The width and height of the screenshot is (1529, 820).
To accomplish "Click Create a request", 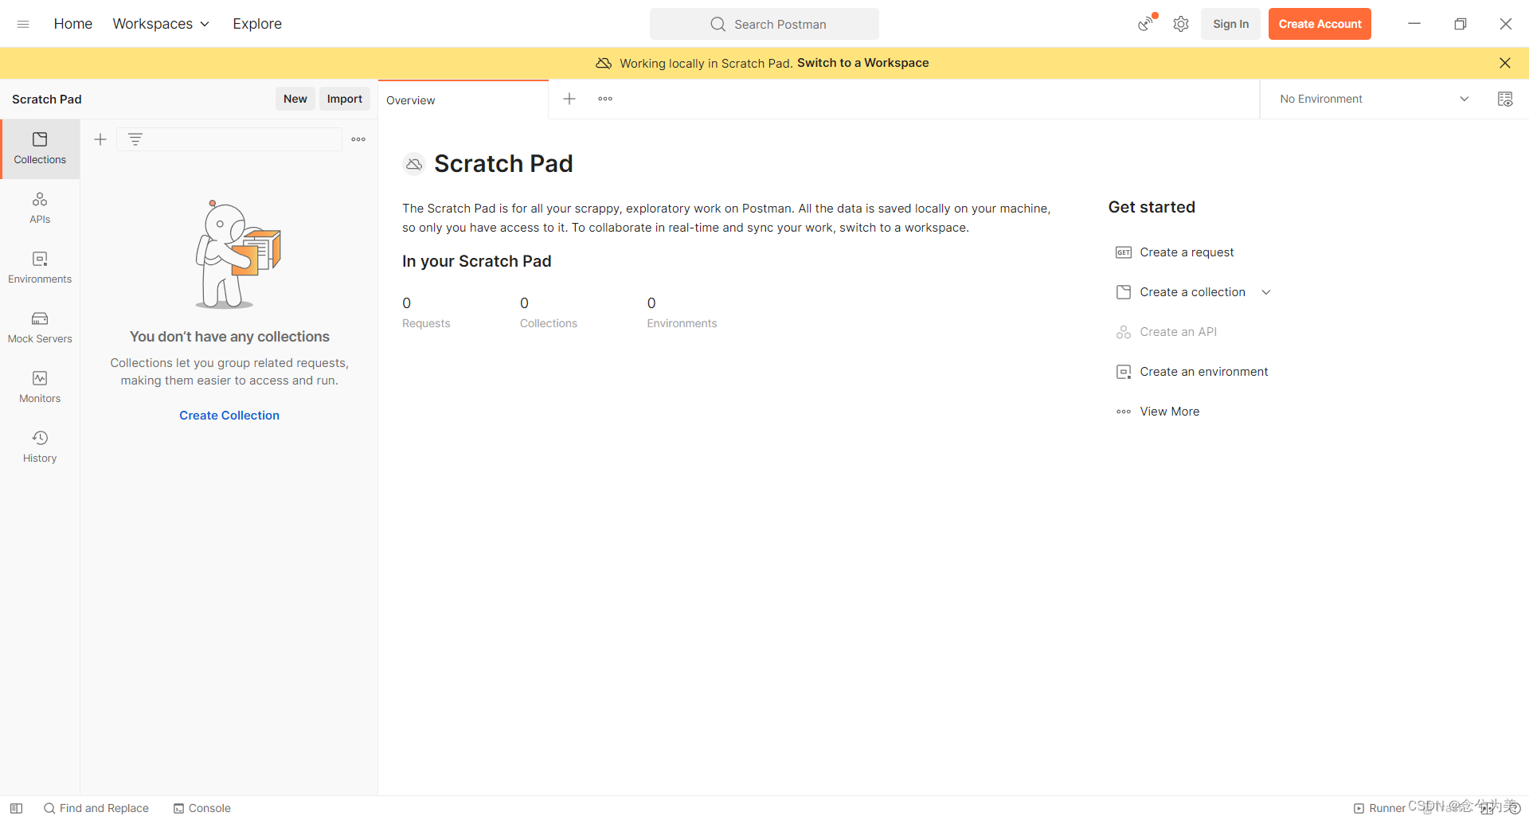I will [1187, 252].
